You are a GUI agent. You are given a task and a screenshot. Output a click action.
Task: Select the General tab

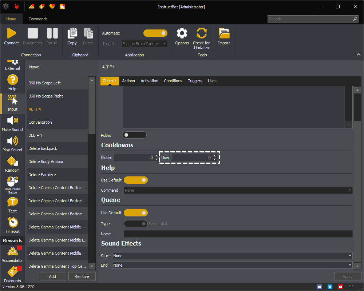tap(110, 81)
